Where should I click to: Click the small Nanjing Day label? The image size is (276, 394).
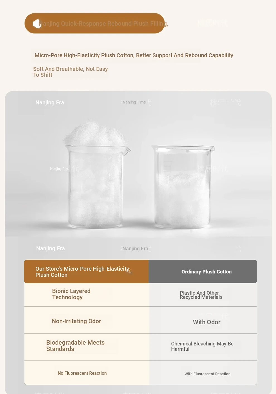pyautogui.click(x=59, y=169)
